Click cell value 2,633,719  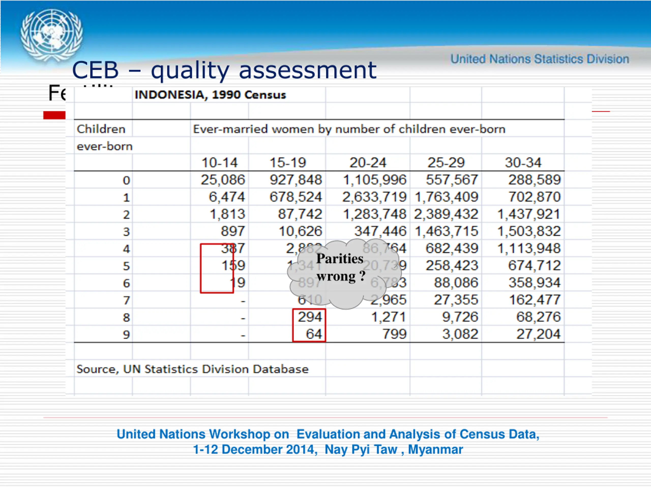coord(374,197)
